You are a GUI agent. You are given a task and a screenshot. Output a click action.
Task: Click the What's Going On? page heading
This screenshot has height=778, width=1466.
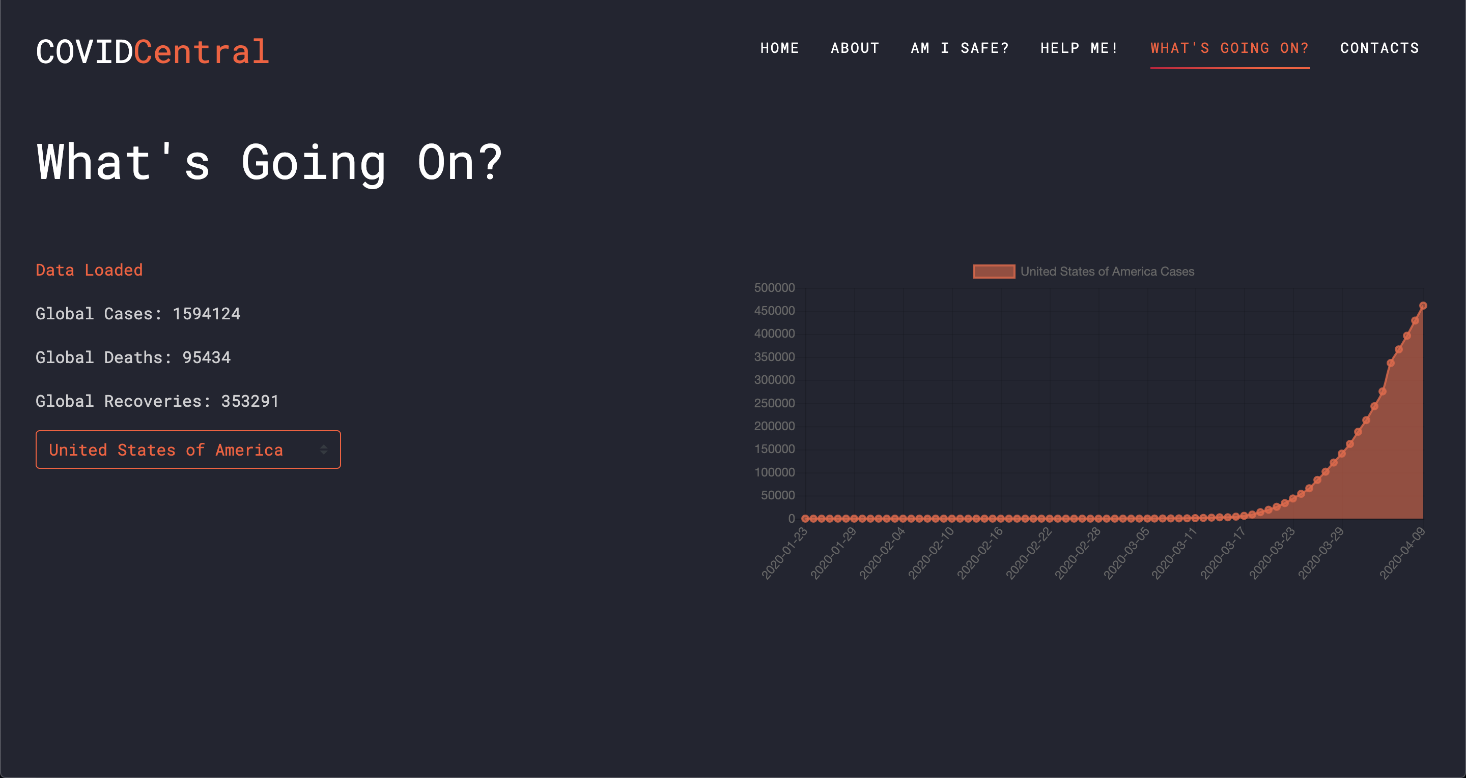pyautogui.click(x=269, y=163)
